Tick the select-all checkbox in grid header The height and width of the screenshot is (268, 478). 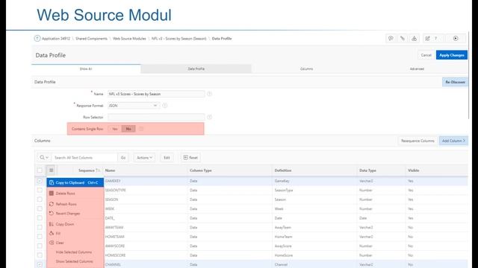(40, 170)
